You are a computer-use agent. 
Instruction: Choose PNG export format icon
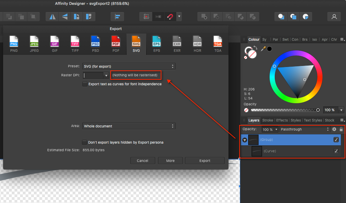pos(14,42)
